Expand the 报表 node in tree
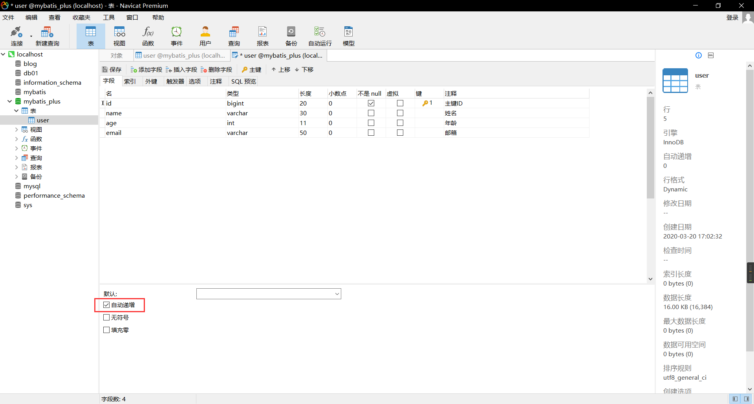The width and height of the screenshot is (754, 404). point(16,167)
